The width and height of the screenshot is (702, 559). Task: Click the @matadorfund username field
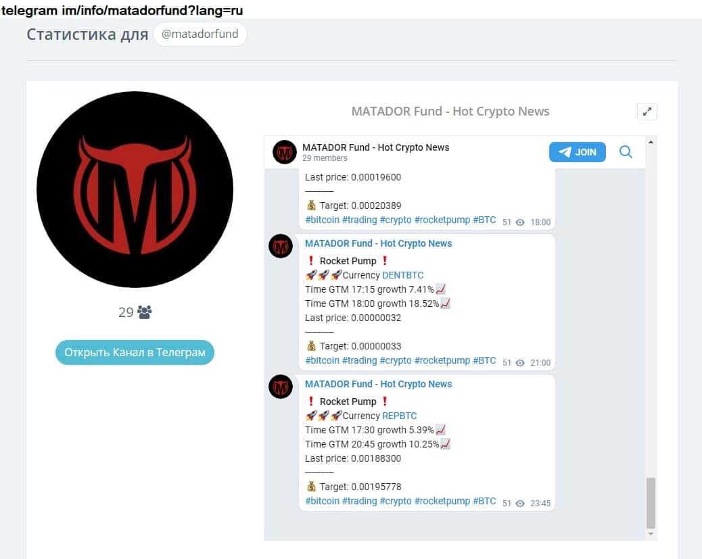pyautogui.click(x=200, y=34)
